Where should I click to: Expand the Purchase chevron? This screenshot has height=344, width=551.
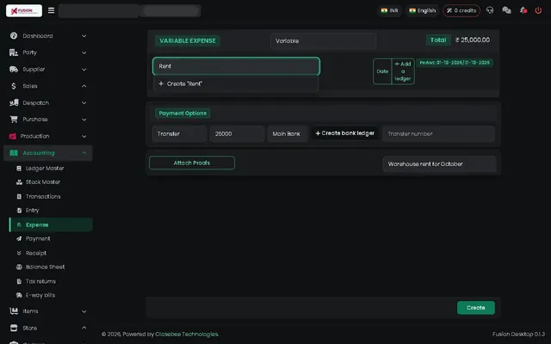click(84, 120)
